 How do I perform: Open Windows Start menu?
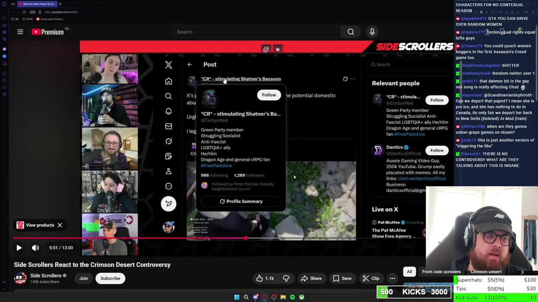pos(237,297)
